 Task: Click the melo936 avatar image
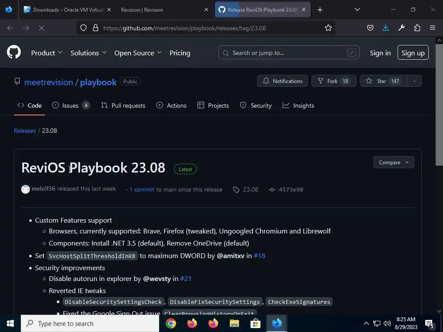click(x=26, y=189)
